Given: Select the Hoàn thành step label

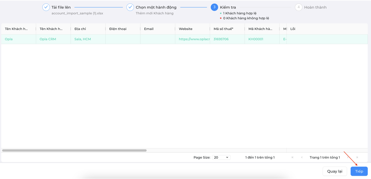Looking at the screenshot, I should click(315, 7).
